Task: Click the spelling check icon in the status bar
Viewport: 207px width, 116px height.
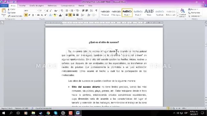Action: coord(32,108)
